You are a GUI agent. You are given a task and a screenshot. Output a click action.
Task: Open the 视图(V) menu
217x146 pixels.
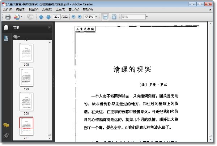click(34, 9)
